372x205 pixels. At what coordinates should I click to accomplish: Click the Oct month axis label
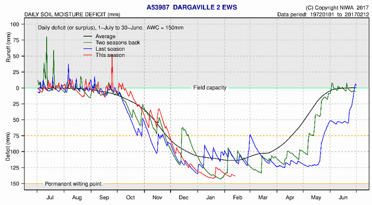[x=130, y=198]
